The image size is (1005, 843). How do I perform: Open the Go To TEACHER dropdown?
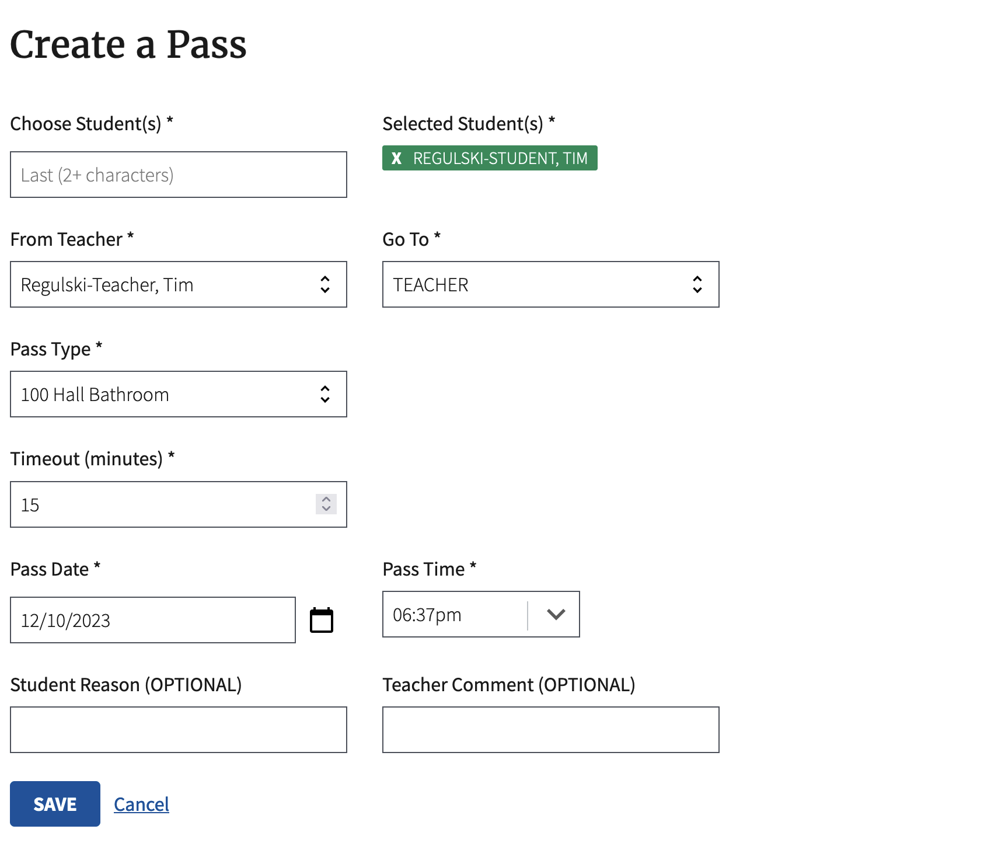click(x=551, y=284)
